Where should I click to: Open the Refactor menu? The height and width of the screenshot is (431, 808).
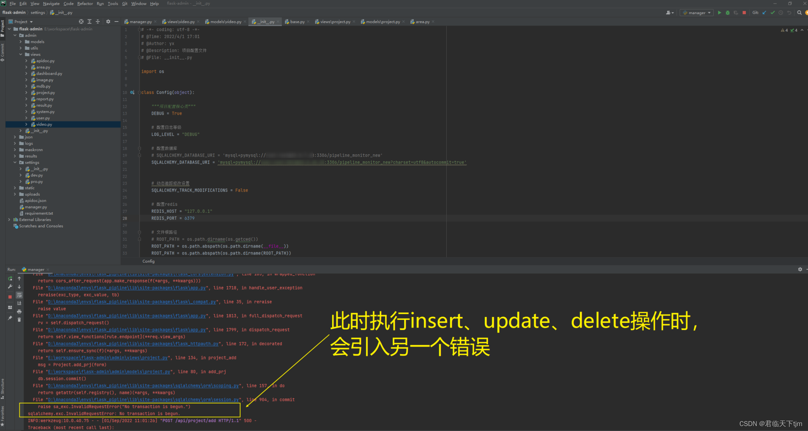(x=85, y=4)
